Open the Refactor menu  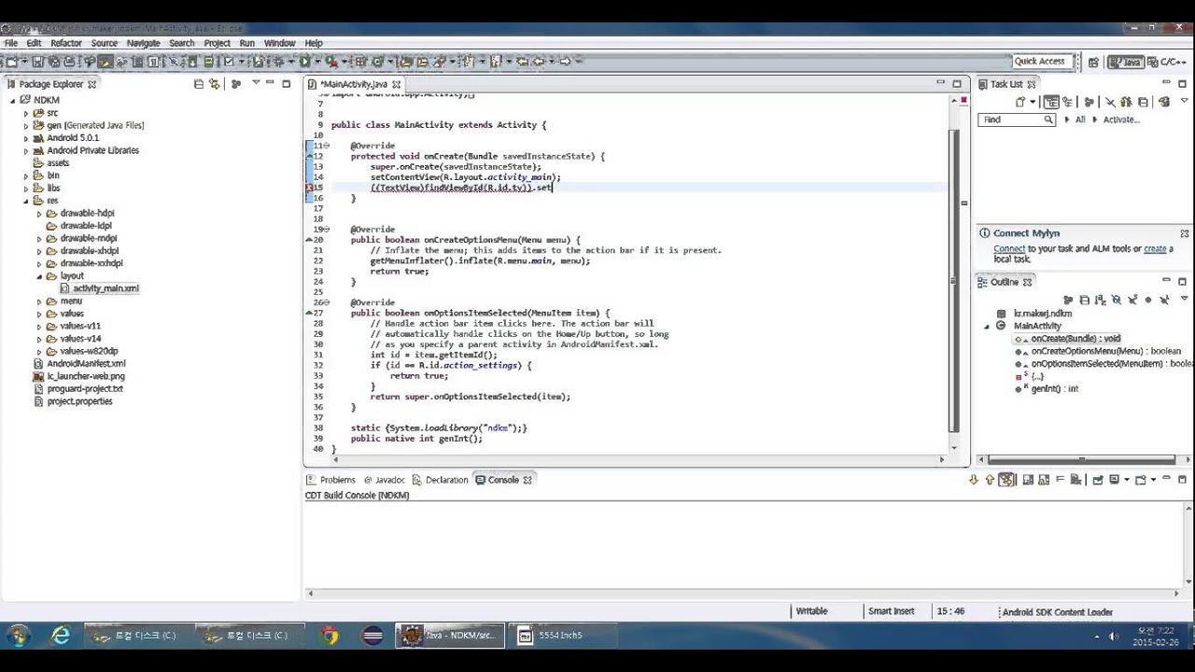(65, 43)
